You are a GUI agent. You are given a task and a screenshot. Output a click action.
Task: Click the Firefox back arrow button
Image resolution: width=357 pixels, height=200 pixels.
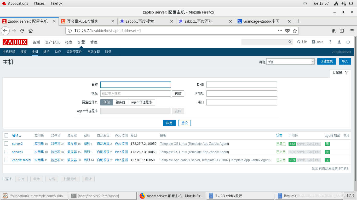tap(5, 31)
